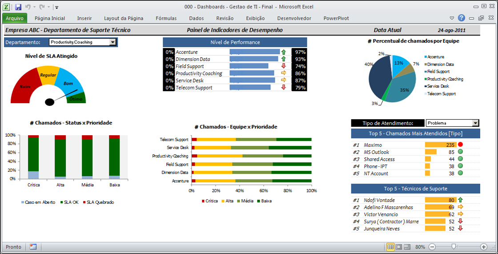Select the Crítica legend entry under Equipe chart
498x254 pixels.
click(211, 201)
